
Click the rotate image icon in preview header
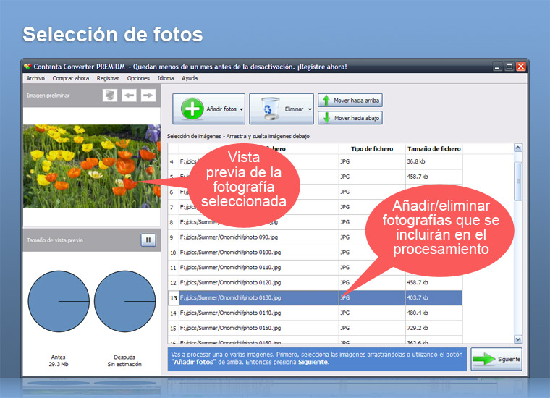110,95
